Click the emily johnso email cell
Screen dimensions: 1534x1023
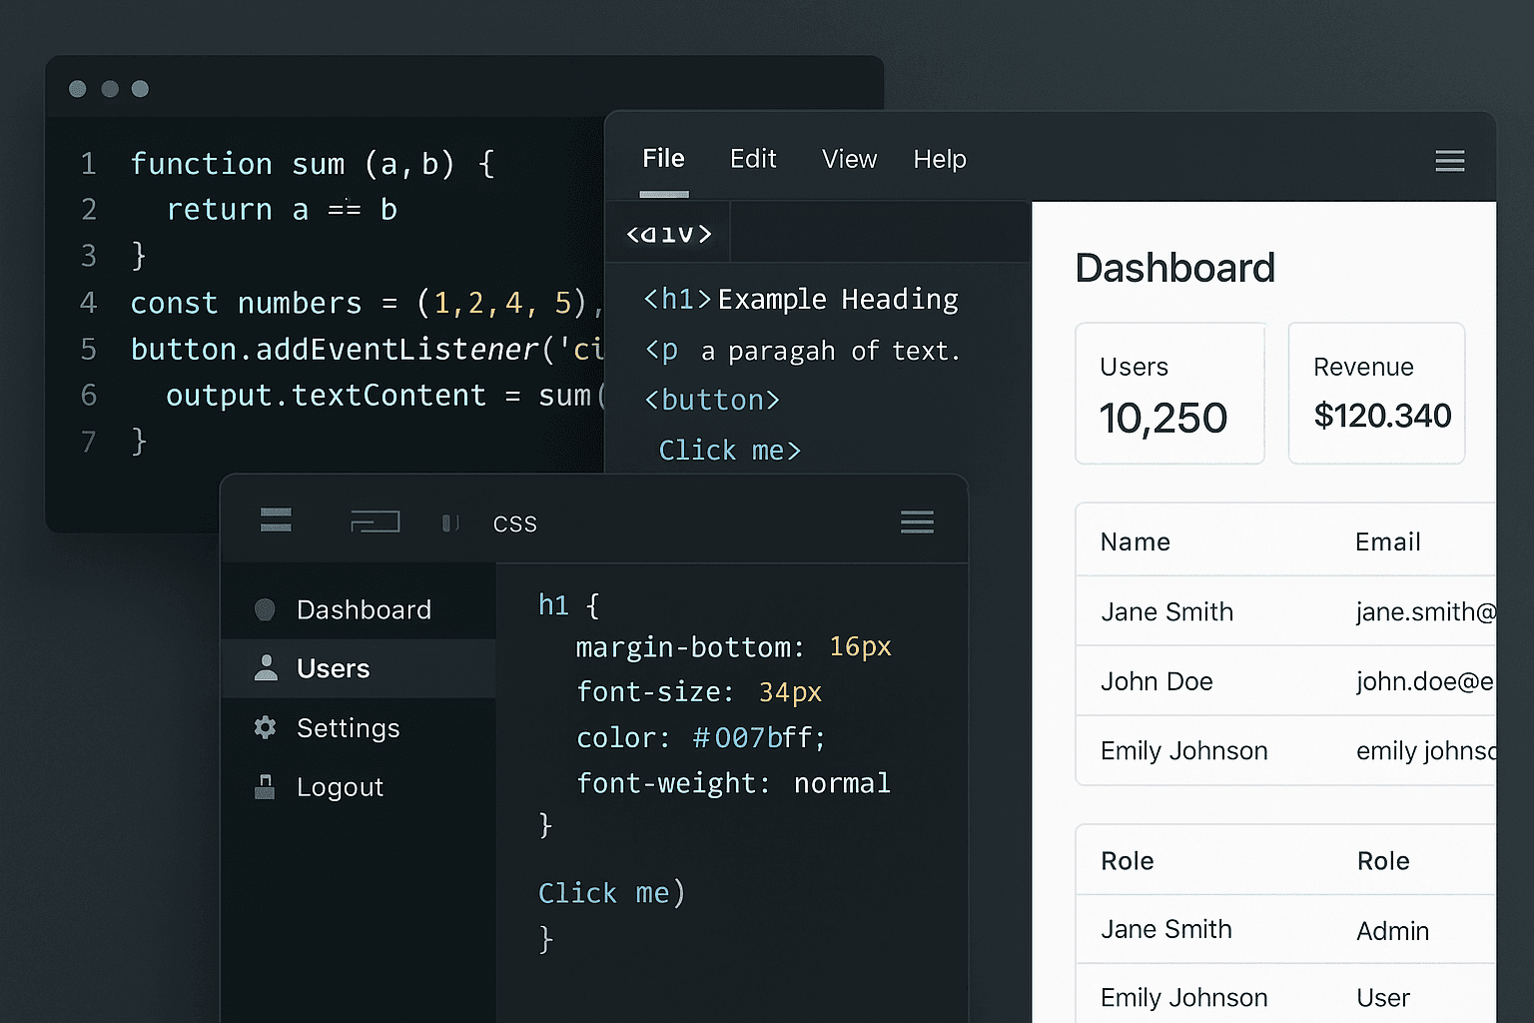click(1426, 751)
